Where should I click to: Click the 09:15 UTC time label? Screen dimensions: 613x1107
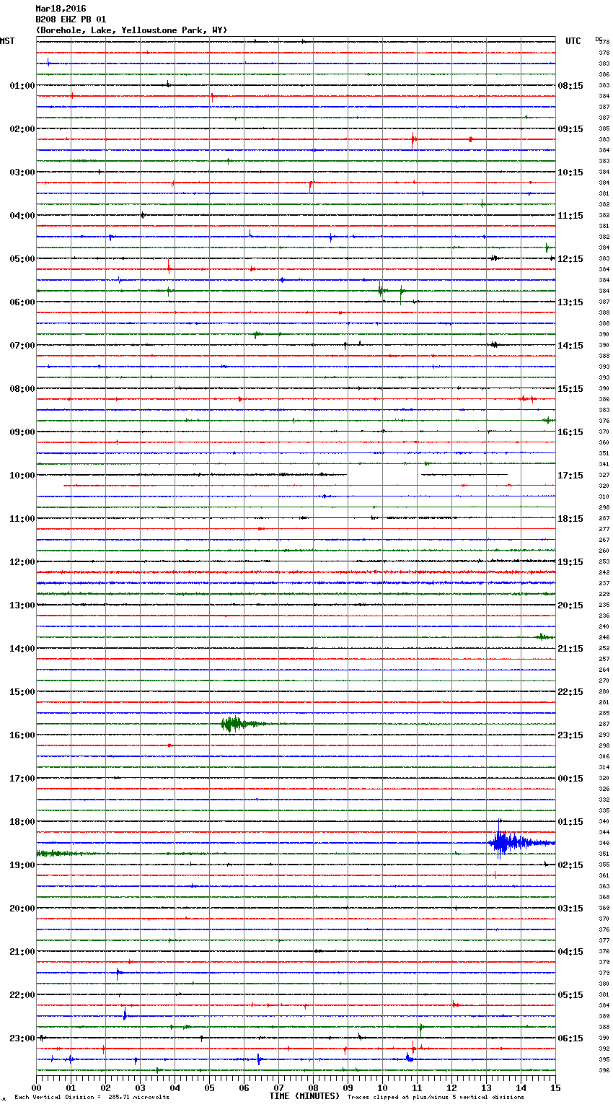[x=570, y=129]
